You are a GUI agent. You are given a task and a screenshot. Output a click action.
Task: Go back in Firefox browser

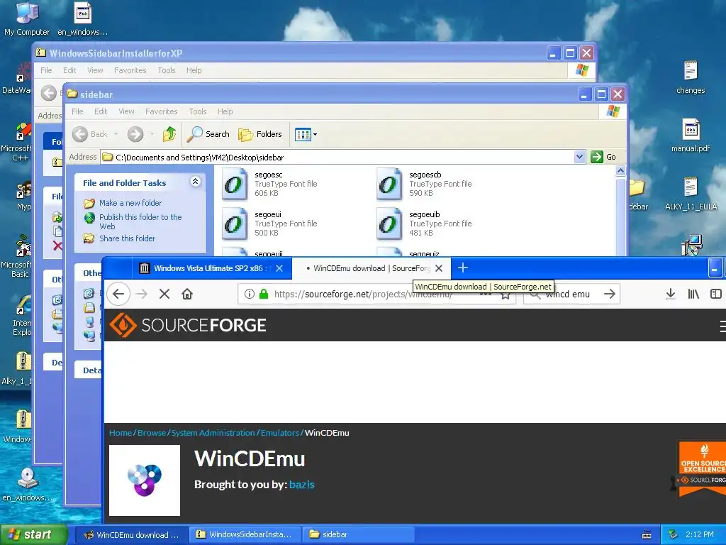click(x=118, y=294)
